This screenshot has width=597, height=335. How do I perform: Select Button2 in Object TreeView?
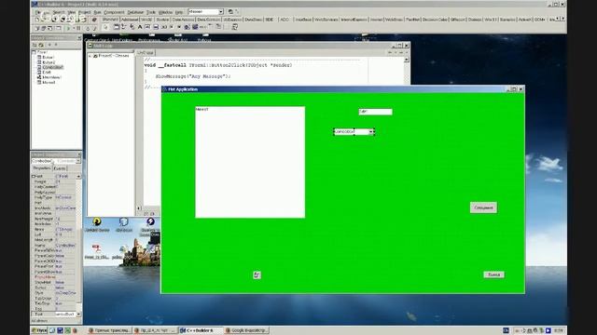tap(49, 62)
